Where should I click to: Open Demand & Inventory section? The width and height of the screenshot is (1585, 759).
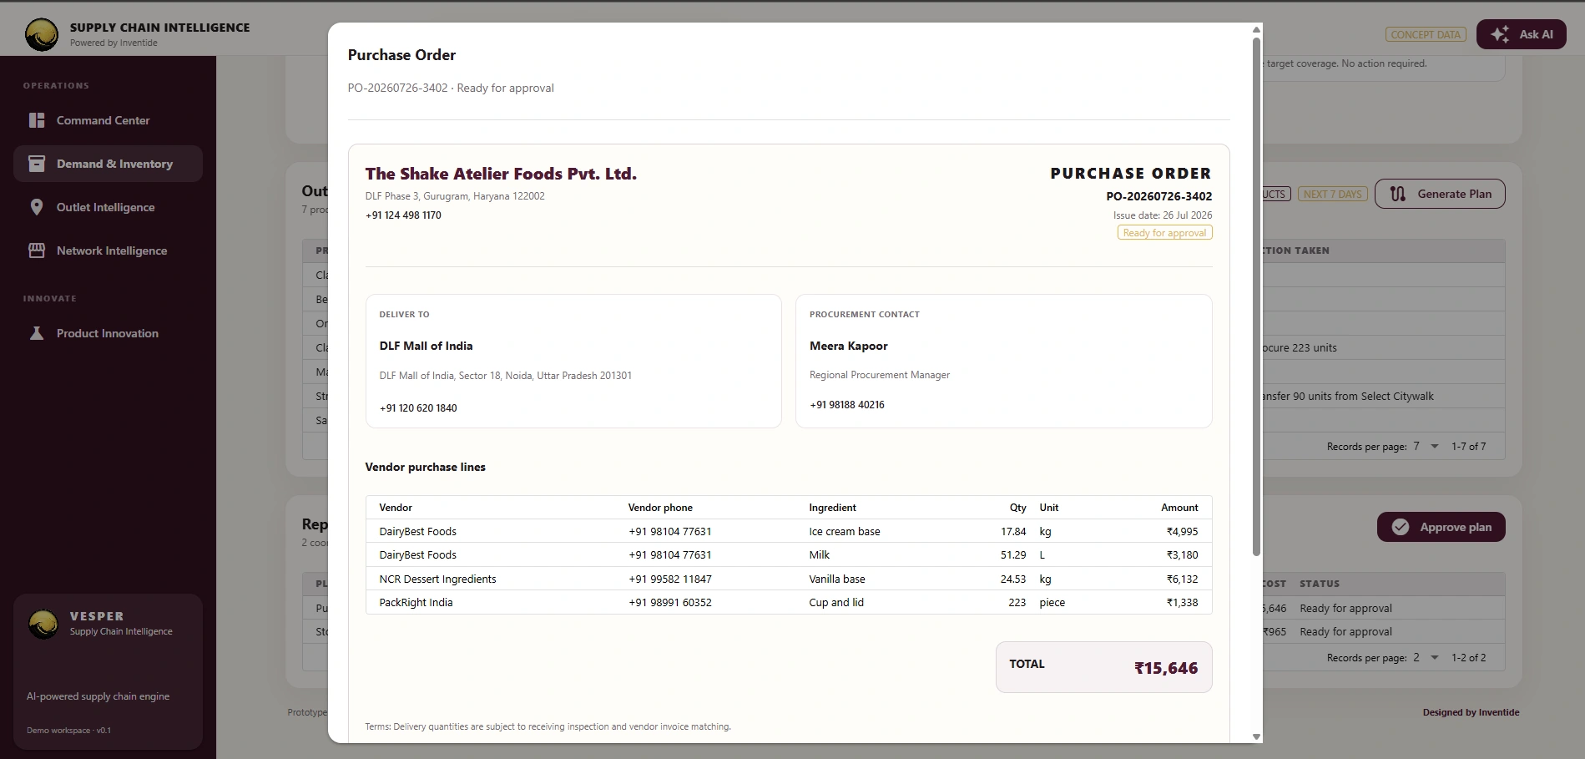[109, 164]
